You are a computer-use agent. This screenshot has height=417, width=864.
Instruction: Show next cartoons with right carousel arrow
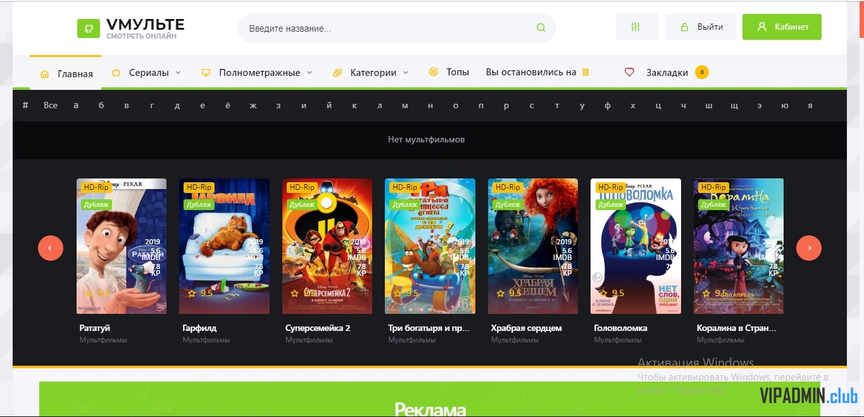pyautogui.click(x=809, y=248)
